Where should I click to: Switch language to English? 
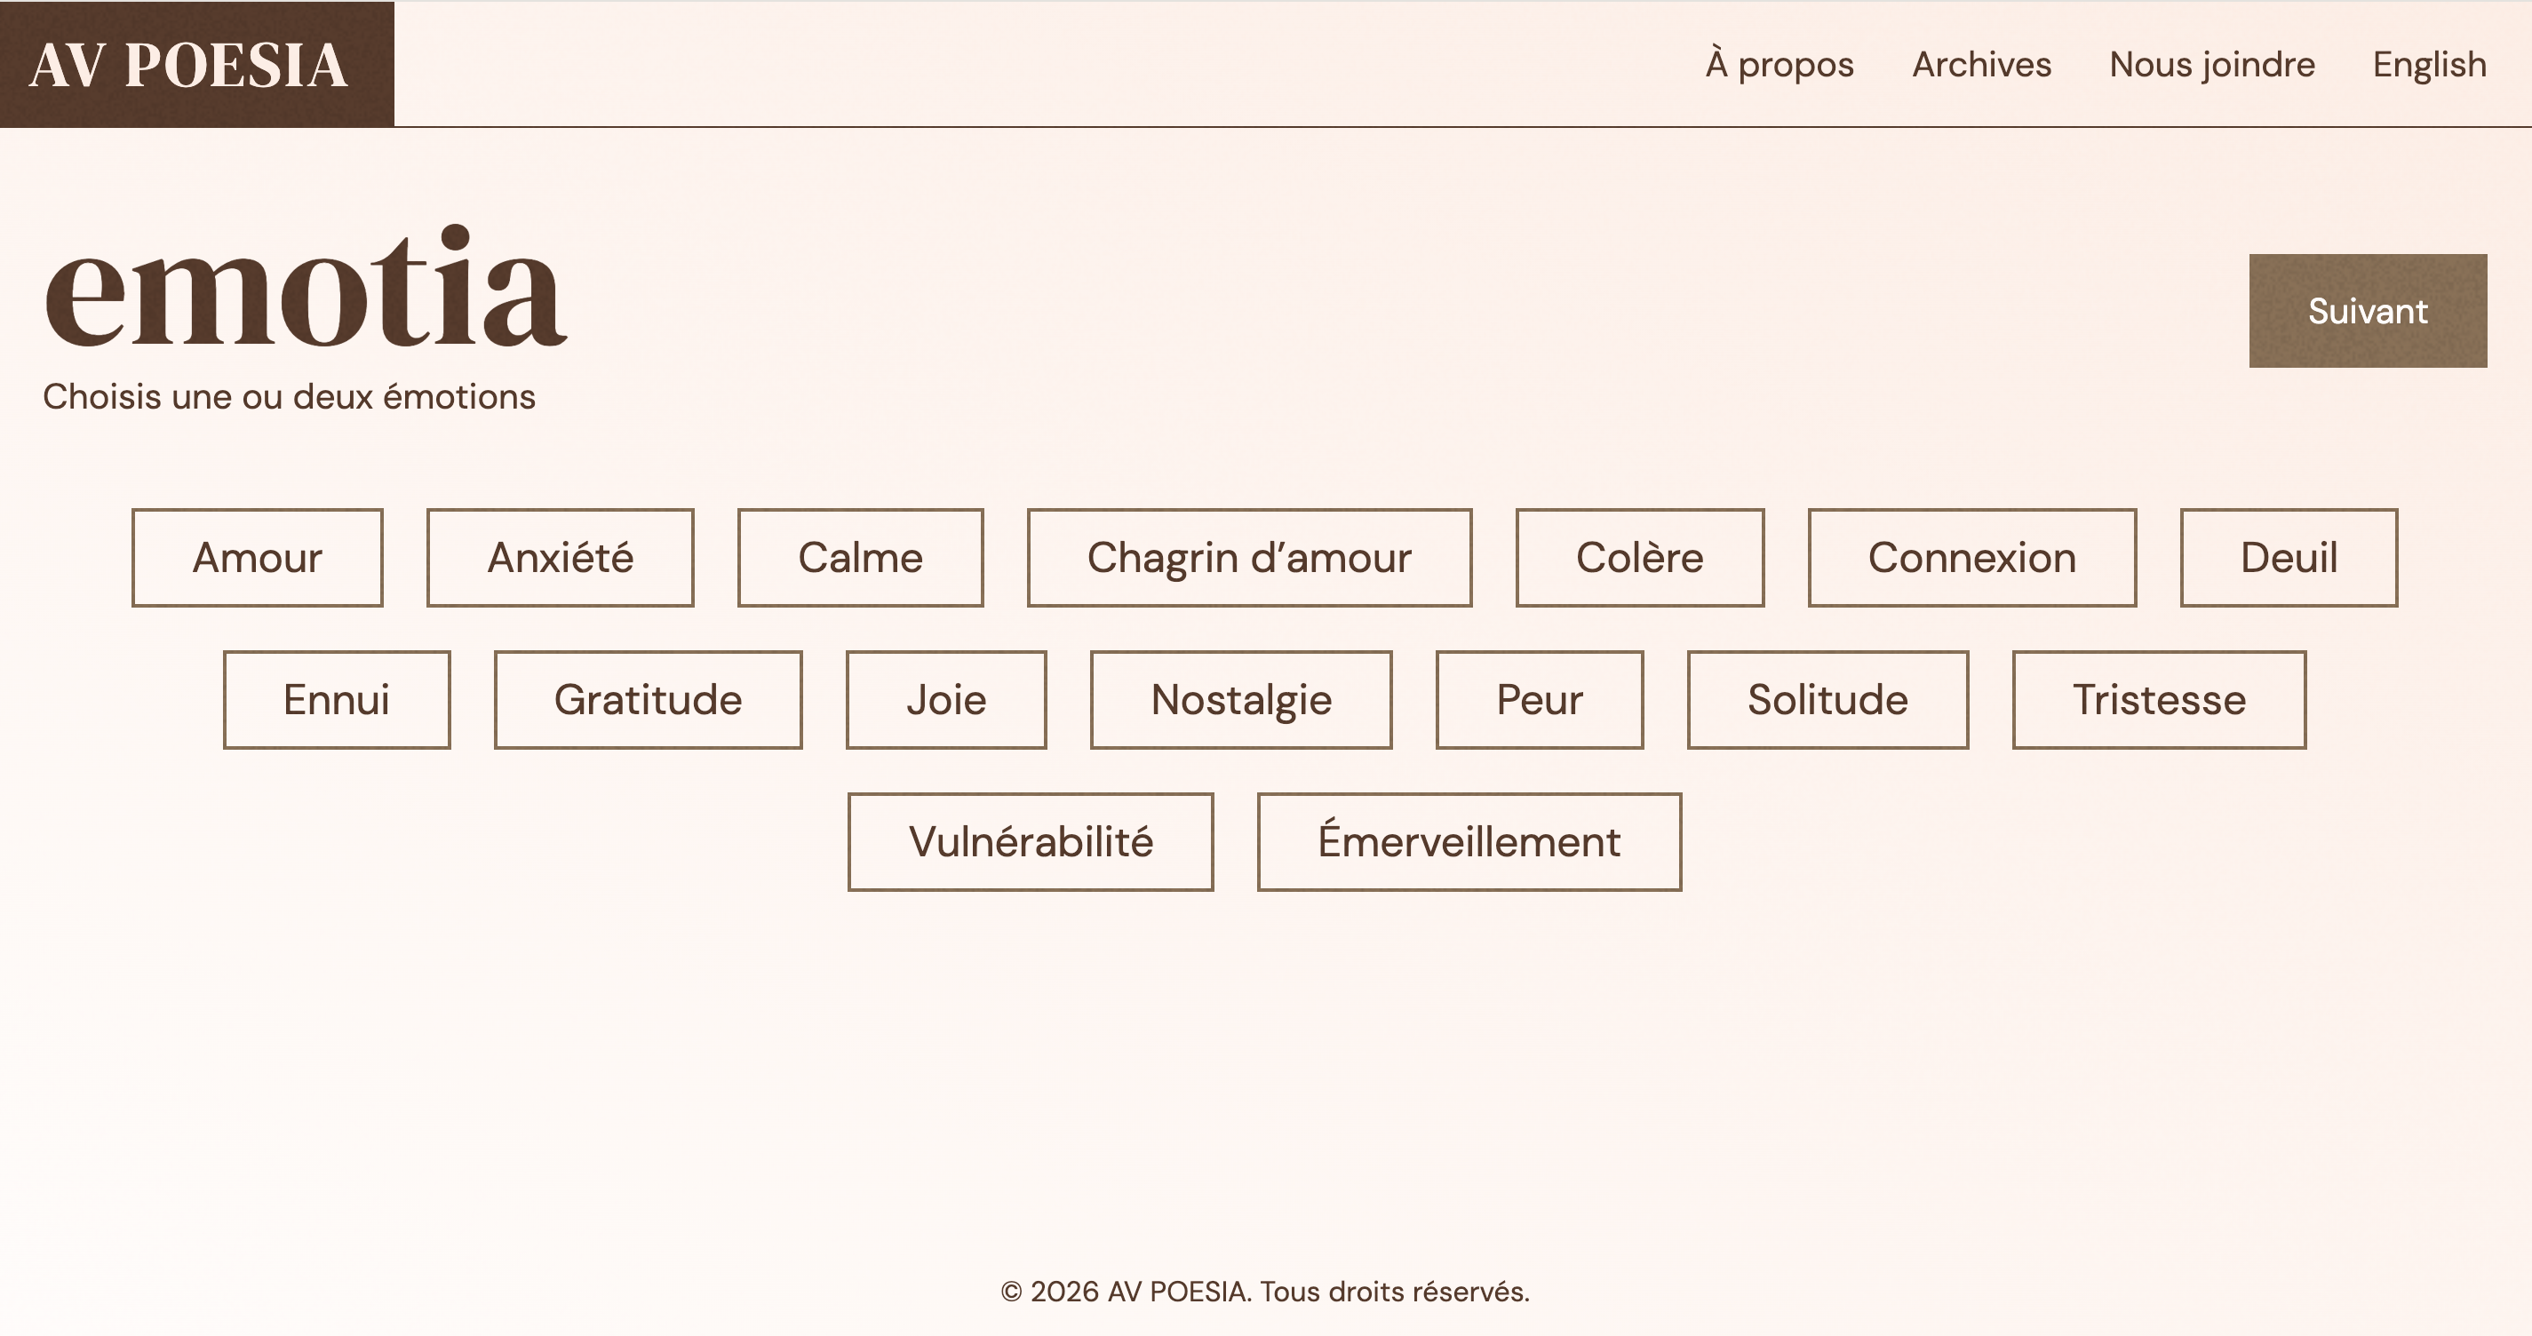pos(2429,65)
